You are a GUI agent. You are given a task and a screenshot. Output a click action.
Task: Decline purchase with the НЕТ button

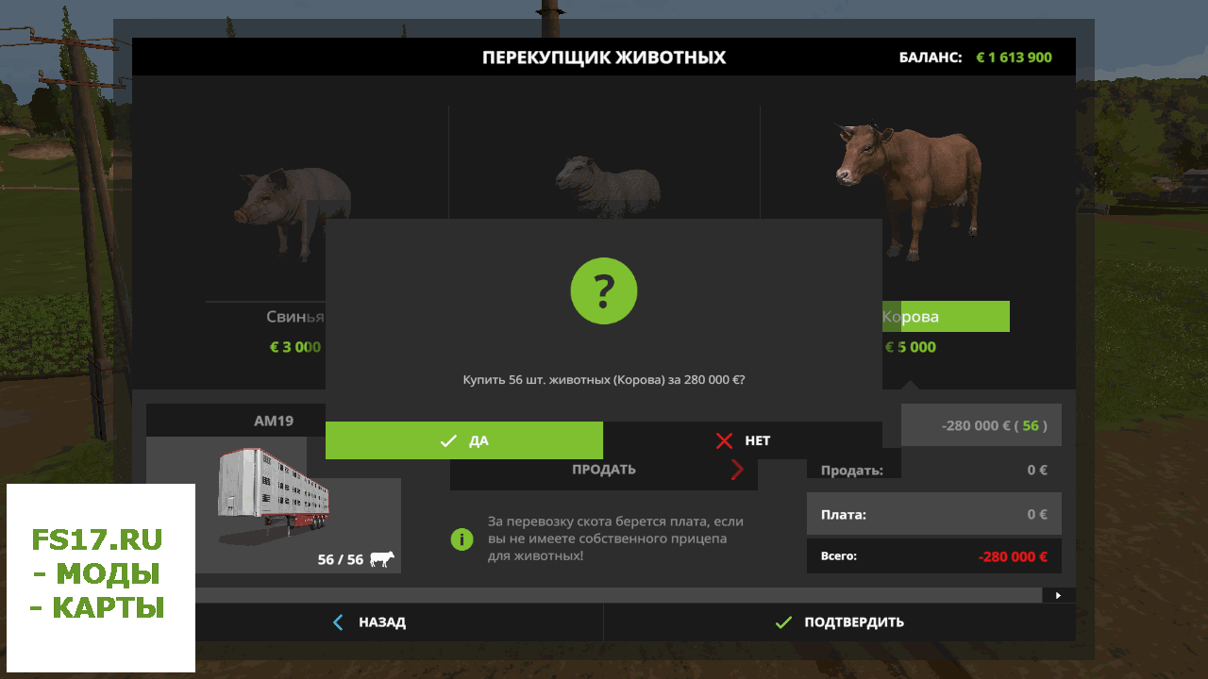pyautogui.click(x=743, y=440)
